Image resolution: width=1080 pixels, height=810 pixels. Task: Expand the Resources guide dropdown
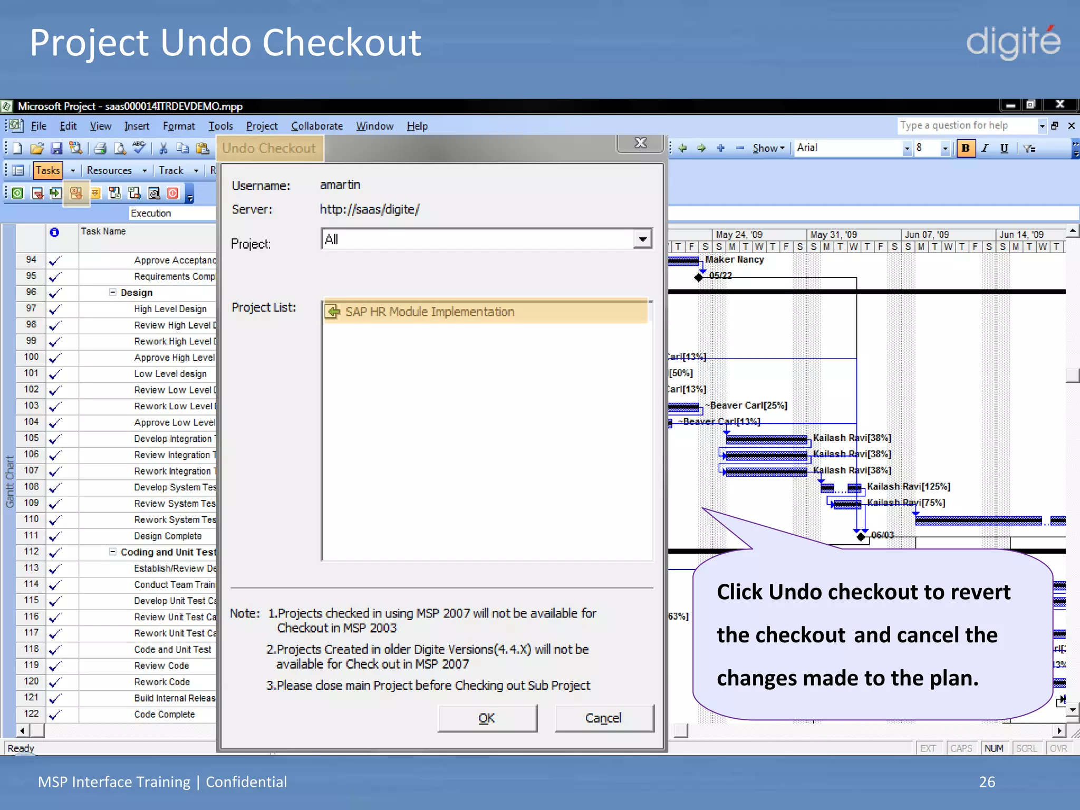point(144,170)
